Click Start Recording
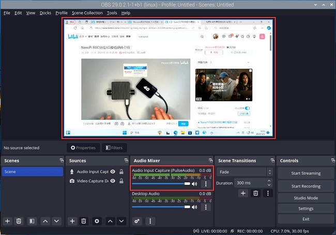The width and height of the screenshot is (336, 235). tap(306, 186)
